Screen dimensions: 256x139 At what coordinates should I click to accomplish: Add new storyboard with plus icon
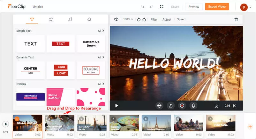click(250, 127)
